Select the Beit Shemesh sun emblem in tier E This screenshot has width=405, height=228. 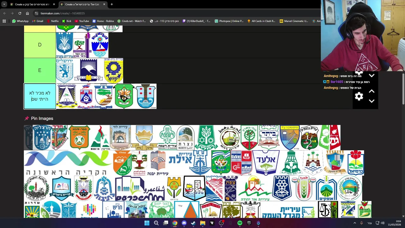[x=114, y=70]
